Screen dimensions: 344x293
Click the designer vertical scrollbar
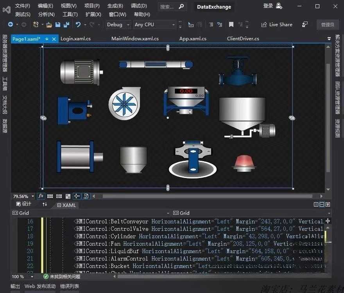click(328, 118)
